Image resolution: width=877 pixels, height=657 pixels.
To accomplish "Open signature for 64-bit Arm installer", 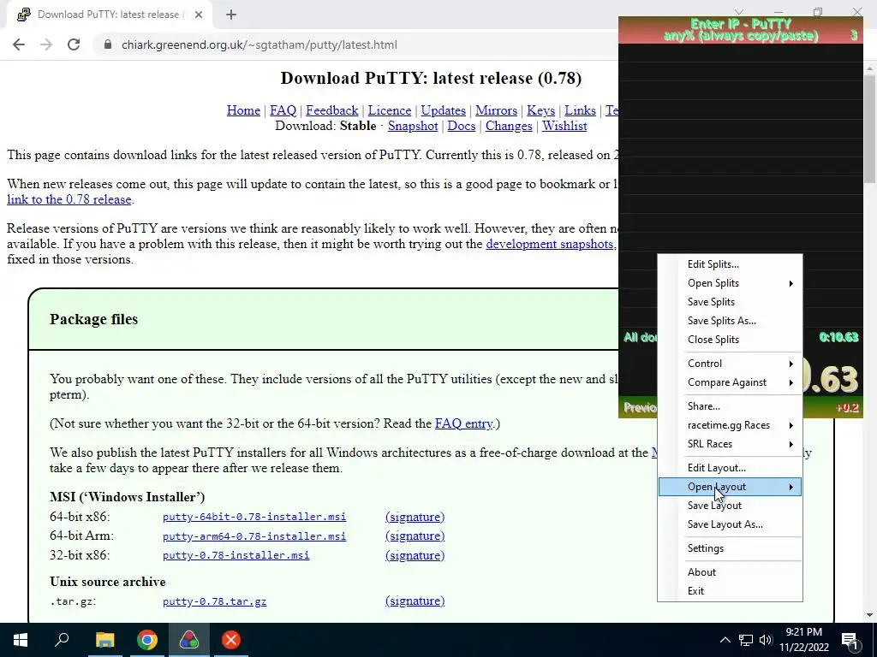I will (415, 536).
